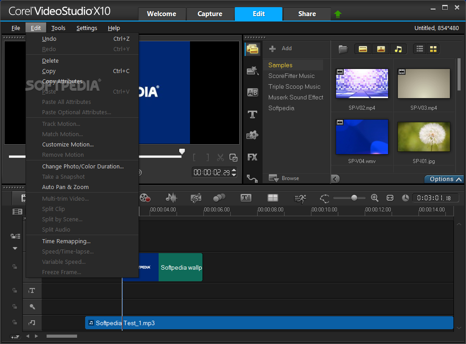Adjust the timeline zoom slider

click(x=354, y=198)
